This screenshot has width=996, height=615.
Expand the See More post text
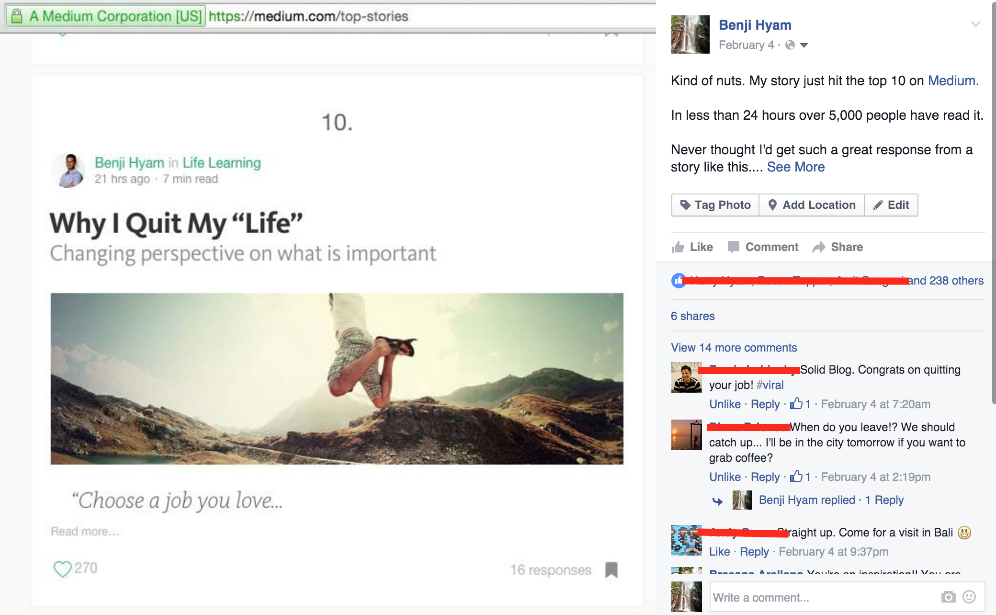(795, 167)
